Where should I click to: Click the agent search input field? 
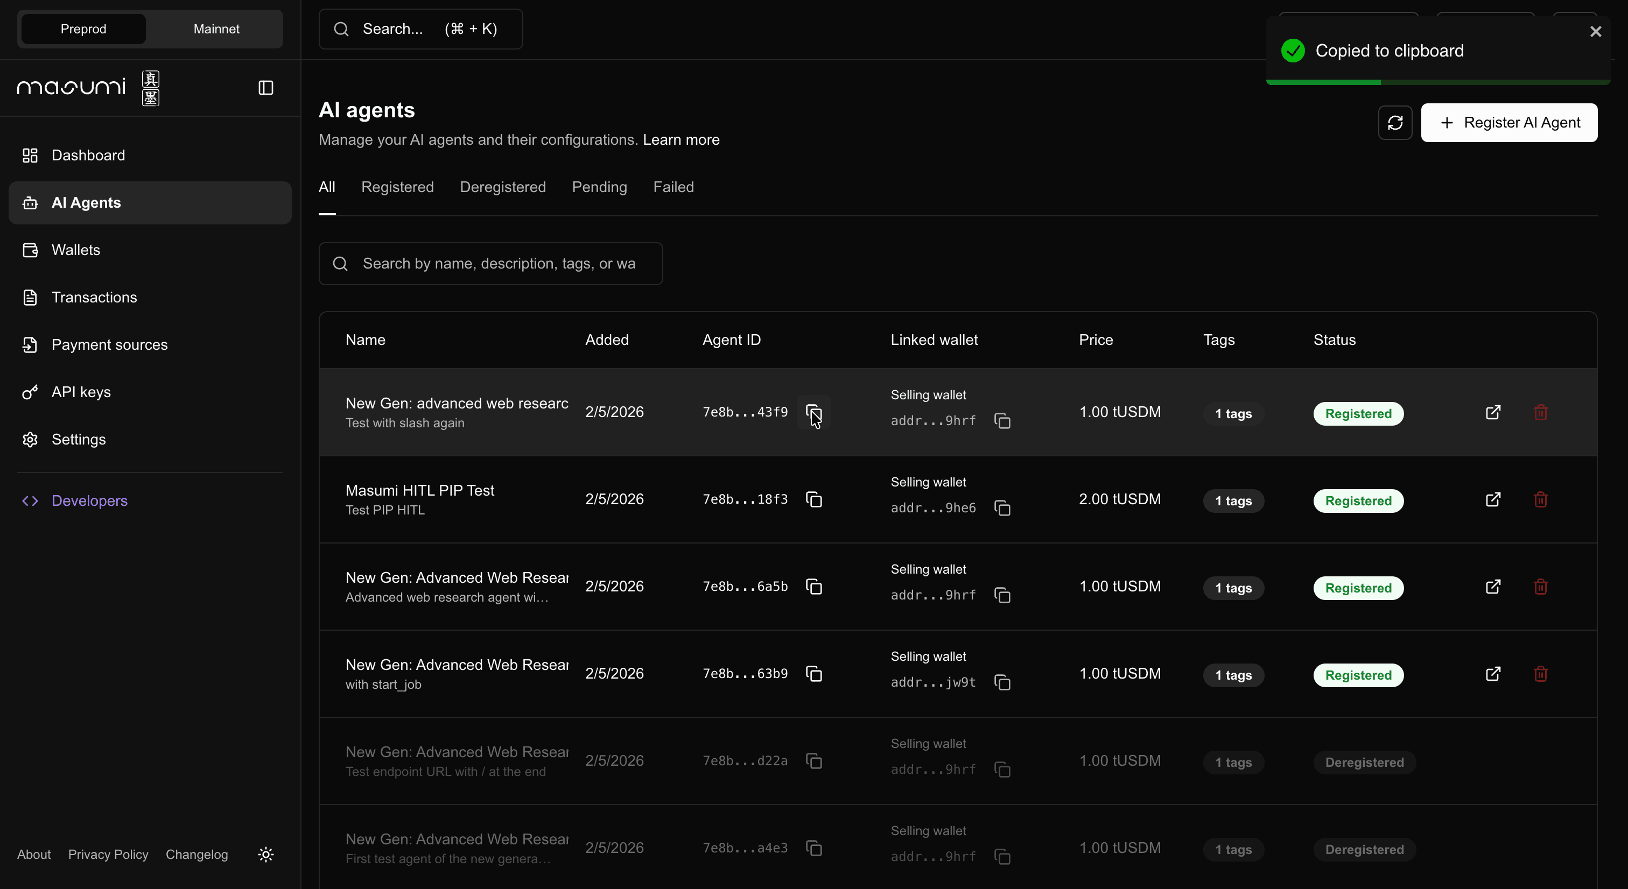pos(490,264)
